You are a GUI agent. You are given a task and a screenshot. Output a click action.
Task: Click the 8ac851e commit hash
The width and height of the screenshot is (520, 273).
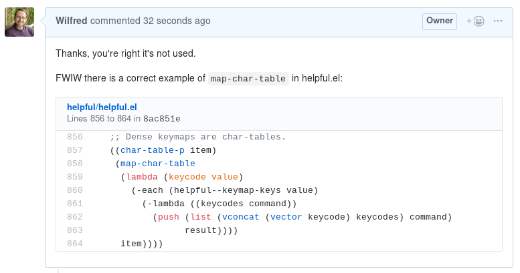pyautogui.click(x=162, y=119)
